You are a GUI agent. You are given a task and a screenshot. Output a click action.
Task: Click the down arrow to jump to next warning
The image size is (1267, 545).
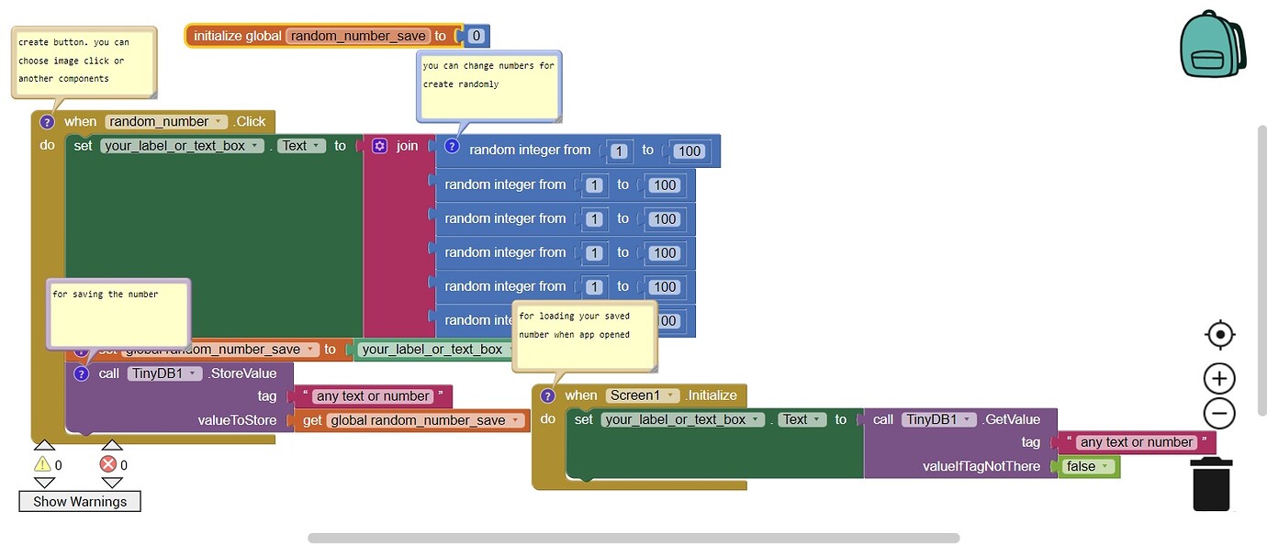[x=44, y=484]
